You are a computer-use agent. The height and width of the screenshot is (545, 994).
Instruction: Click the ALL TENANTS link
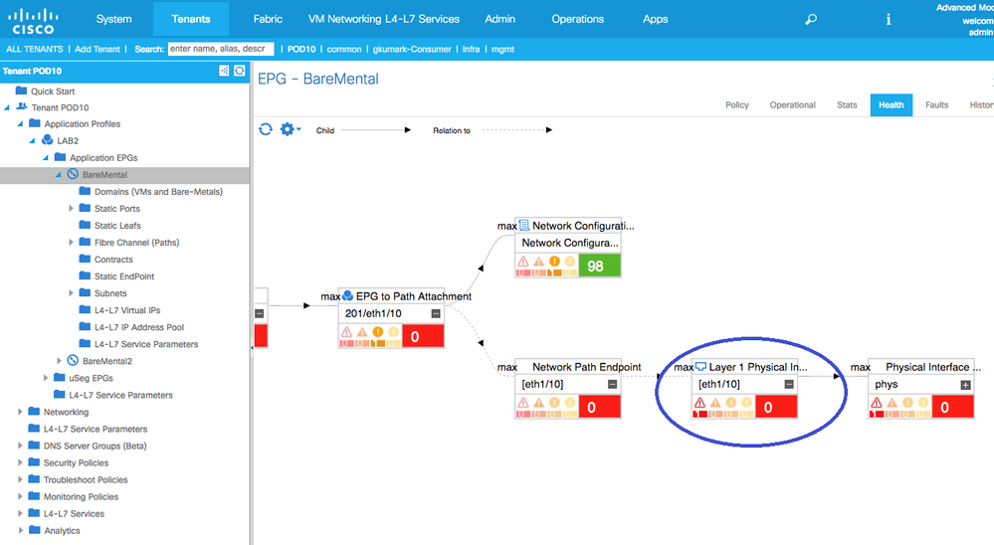35,49
